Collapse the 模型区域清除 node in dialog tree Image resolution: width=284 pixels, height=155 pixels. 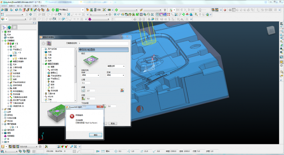click(43, 64)
